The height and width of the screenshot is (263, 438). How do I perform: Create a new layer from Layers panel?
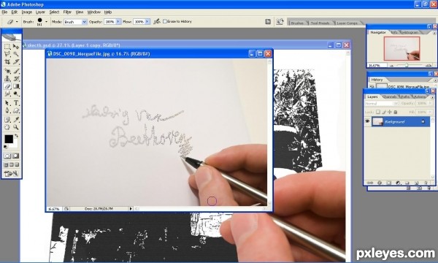point(416,183)
